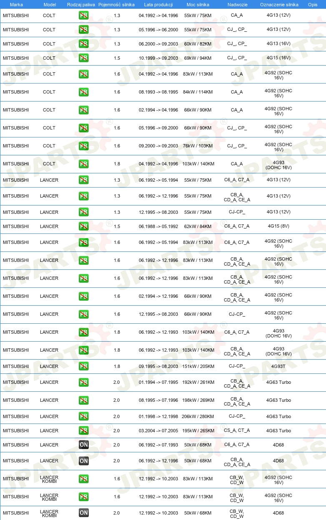Click the petrol fuel icon for COLT 83kW / 113KM
Screen dimensions: 326x520
(84, 74)
